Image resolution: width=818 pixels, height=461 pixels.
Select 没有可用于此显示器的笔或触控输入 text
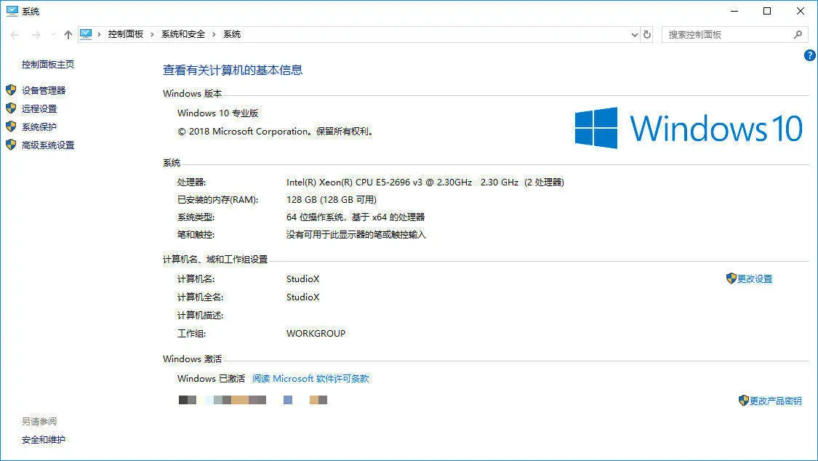tap(356, 235)
